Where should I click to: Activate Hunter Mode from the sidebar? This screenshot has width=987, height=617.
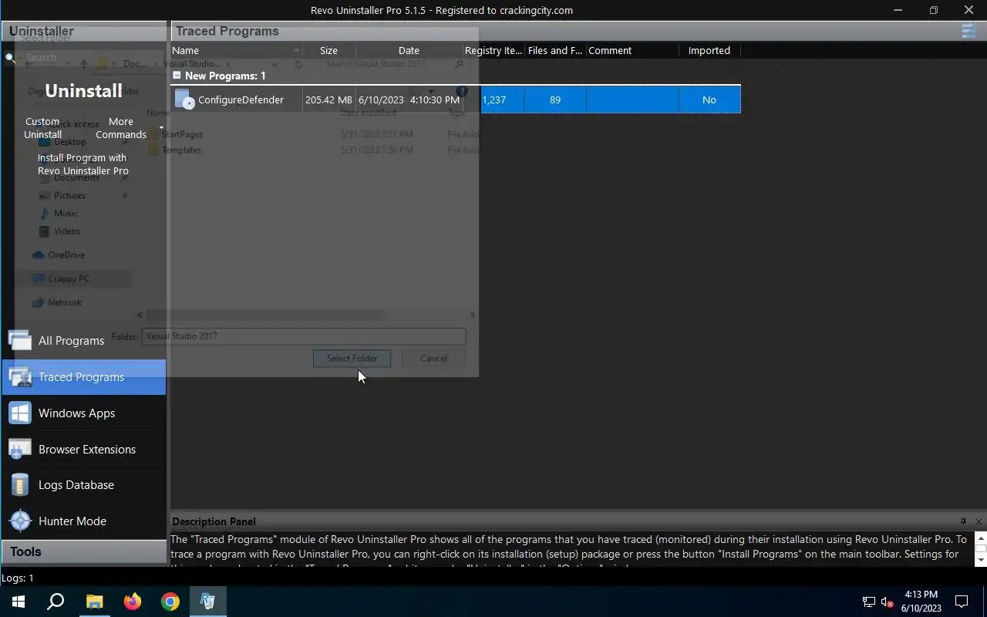[x=83, y=521]
